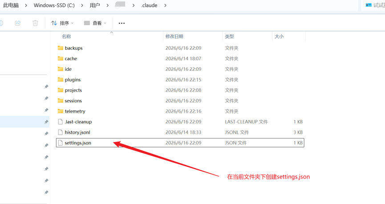Open the three-dot more options menu
Image resolution: width=385 pixels, height=204 pixels.
[x=122, y=23]
